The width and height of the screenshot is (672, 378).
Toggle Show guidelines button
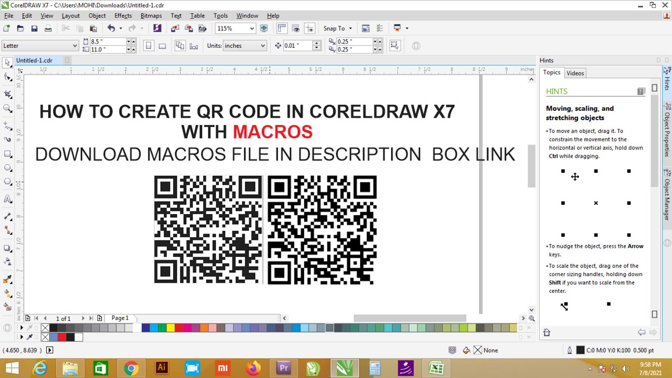click(x=309, y=28)
